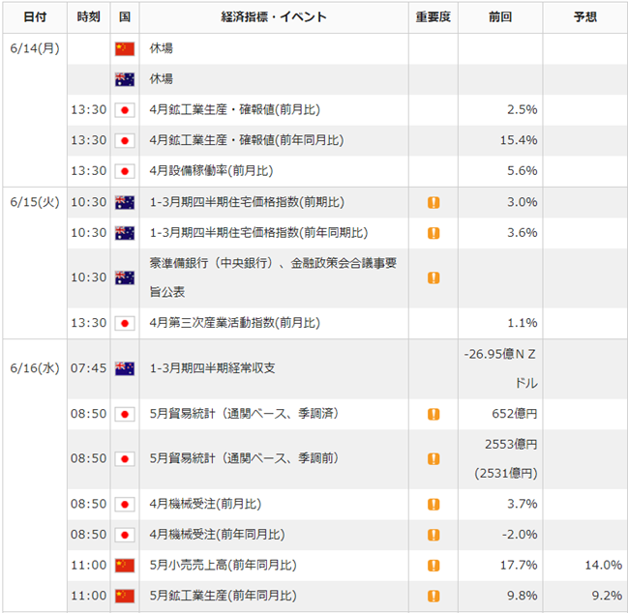Click the Japan flag beside 5月貿易統計 季調前

pyautogui.click(x=125, y=459)
